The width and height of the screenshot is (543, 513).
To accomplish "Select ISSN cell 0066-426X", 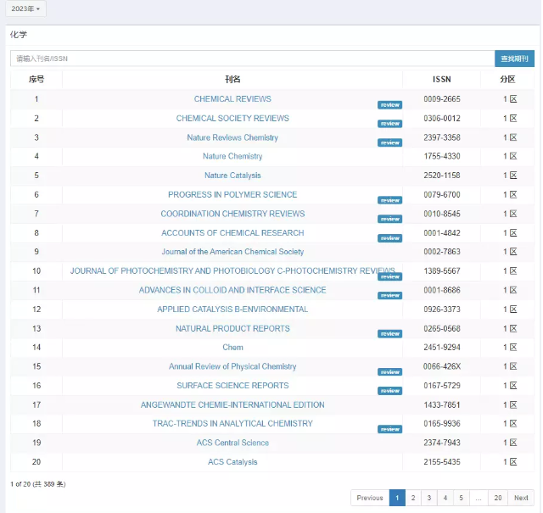I will pyautogui.click(x=442, y=366).
